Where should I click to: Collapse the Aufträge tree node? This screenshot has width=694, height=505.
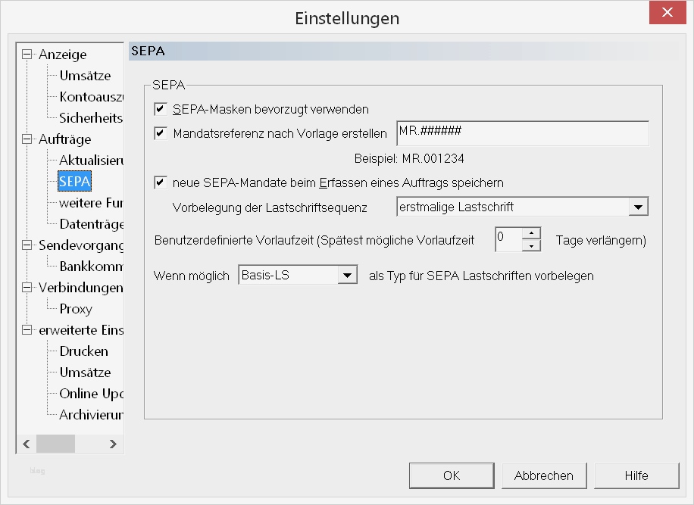(28, 139)
